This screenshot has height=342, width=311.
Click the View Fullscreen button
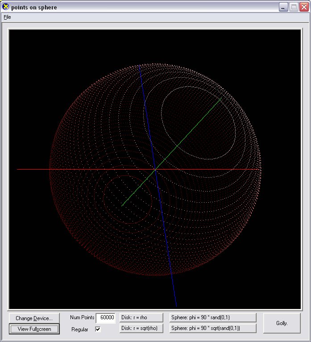pyautogui.click(x=34, y=329)
